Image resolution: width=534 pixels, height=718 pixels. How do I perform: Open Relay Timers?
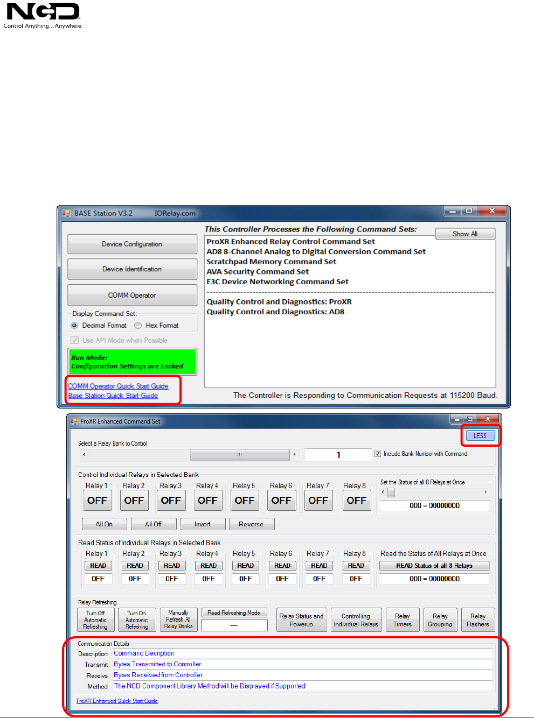(403, 620)
